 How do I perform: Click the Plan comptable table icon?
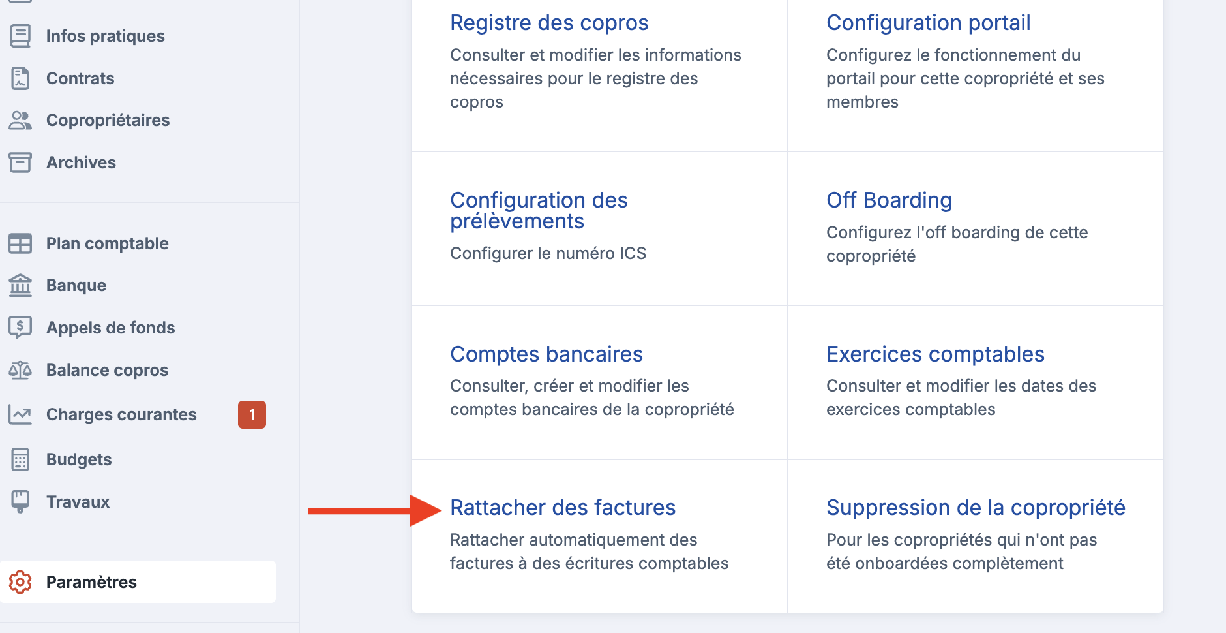[x=20, y=243]
